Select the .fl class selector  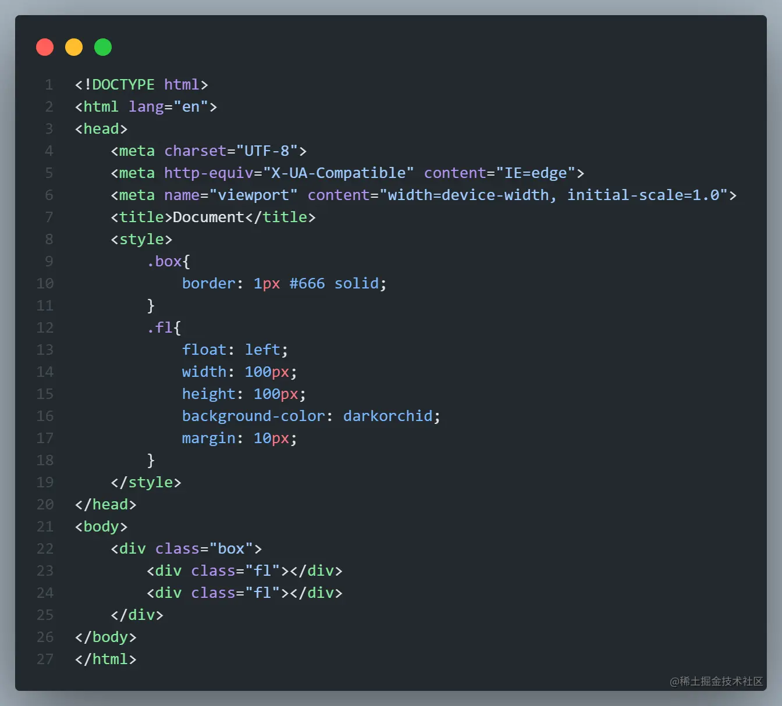(x=161, y=327)
